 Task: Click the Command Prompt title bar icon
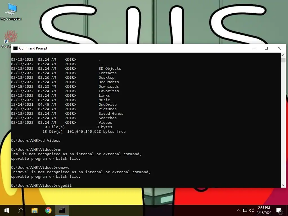[15, 48]
